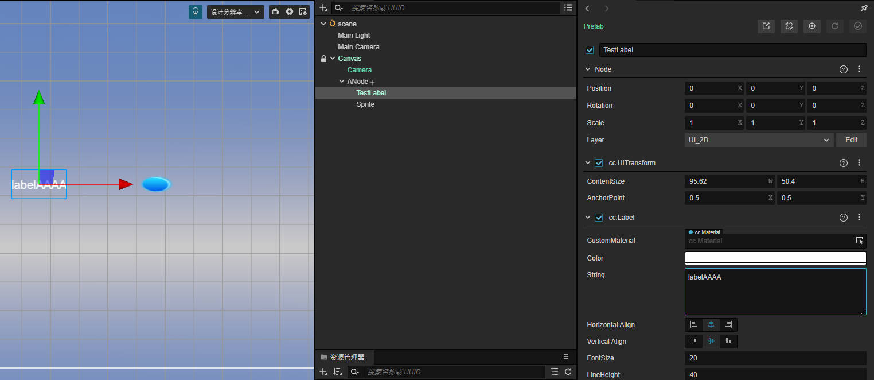Revert prefab with the reset arrow icon
This screenshot has height=380, width=874.
835,26
